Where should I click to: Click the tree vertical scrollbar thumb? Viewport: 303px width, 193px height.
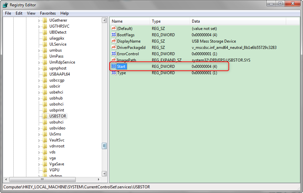click(x=104, y=146)
